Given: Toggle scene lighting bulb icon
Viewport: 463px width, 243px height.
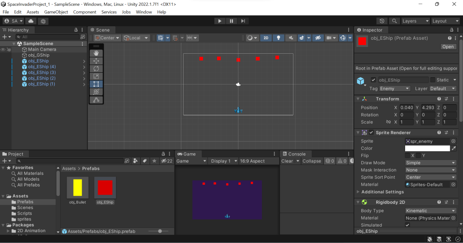Looking at the screenshot, I should [x=279, y=38].
